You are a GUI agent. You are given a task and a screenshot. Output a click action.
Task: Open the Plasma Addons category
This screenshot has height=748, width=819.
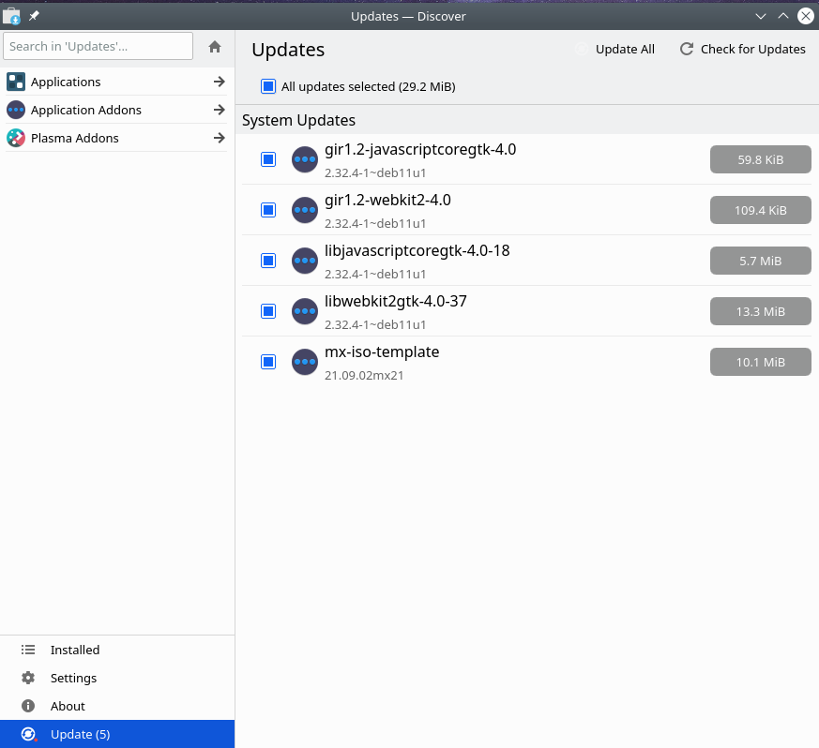[116, 138]
